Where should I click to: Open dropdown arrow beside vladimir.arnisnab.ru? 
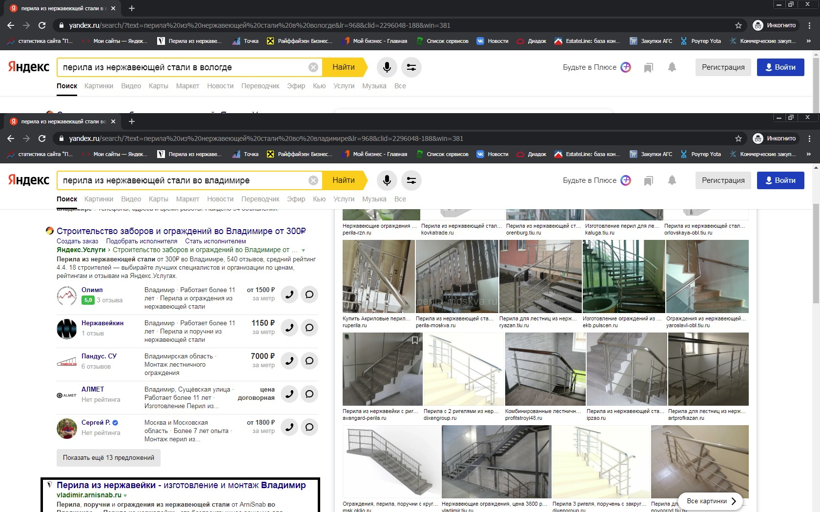pos(125,495)
